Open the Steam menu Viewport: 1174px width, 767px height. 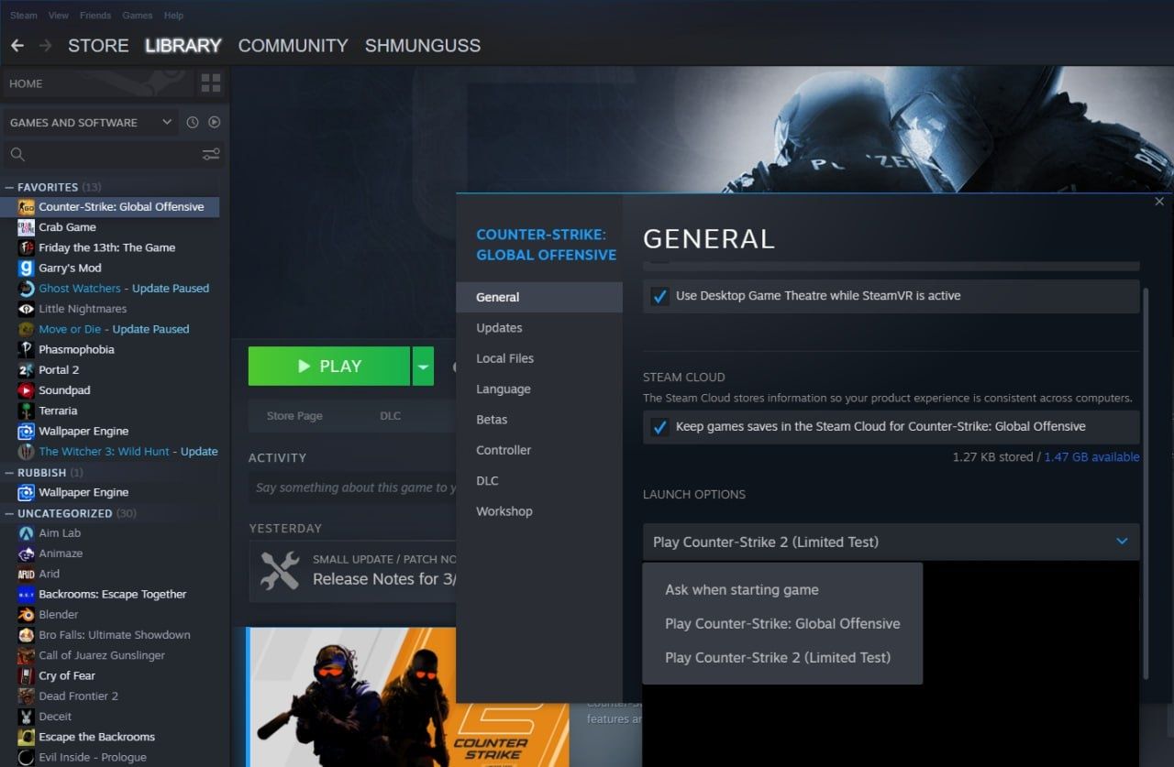pos(23,16)
